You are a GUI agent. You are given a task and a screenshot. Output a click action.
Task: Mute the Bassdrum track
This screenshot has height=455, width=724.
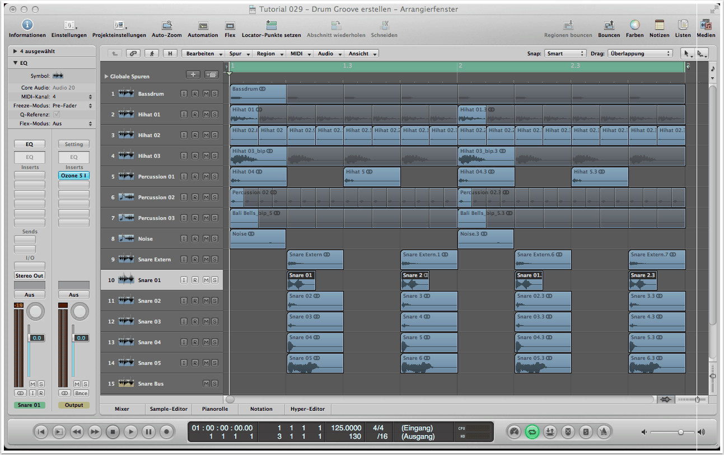[206, 94]
